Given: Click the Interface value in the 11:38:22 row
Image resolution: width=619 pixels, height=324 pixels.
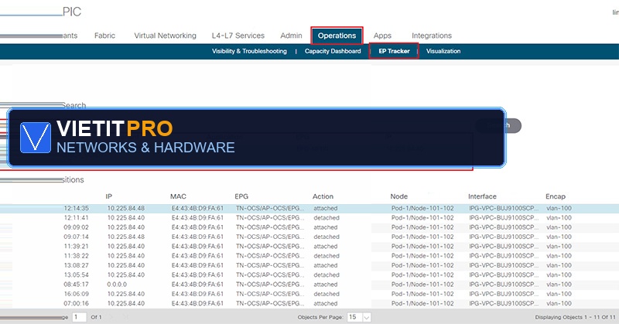Looking at the screenshot, I should pyautogui.click(x=504, y=256).
